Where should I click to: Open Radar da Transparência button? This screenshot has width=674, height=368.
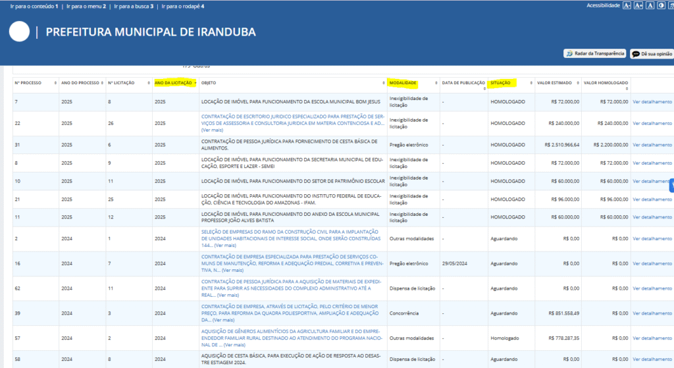coord(594,53)
